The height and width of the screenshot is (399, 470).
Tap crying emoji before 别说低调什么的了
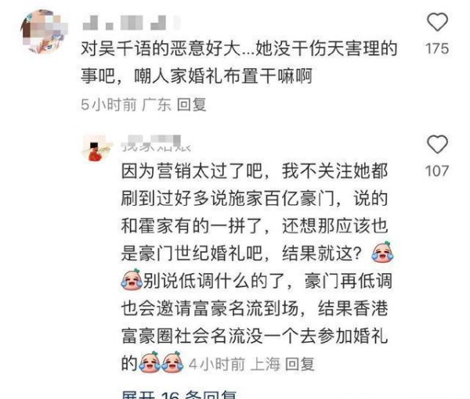click(132, 279)
